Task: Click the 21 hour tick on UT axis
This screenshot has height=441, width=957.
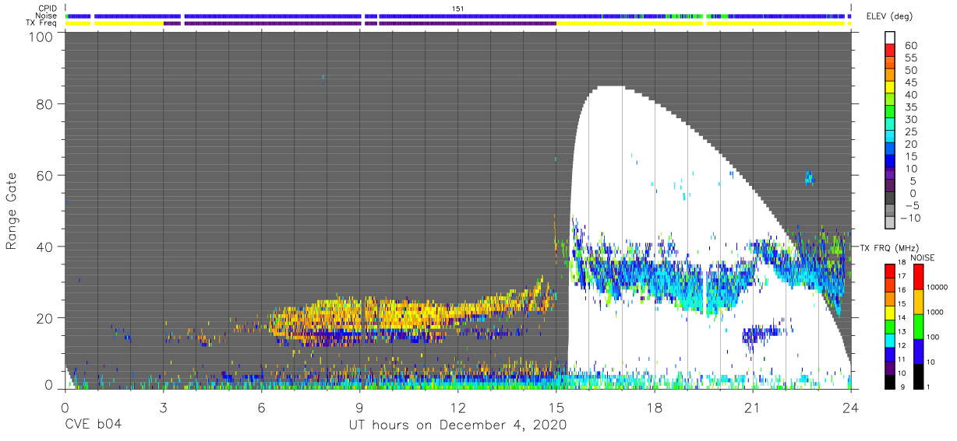Action: [753, 407]
